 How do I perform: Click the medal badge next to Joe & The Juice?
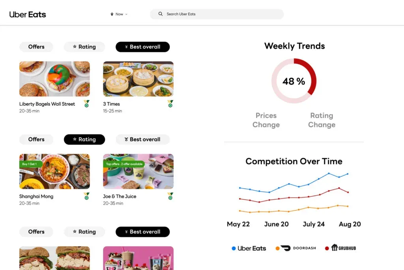click(170, 196)
